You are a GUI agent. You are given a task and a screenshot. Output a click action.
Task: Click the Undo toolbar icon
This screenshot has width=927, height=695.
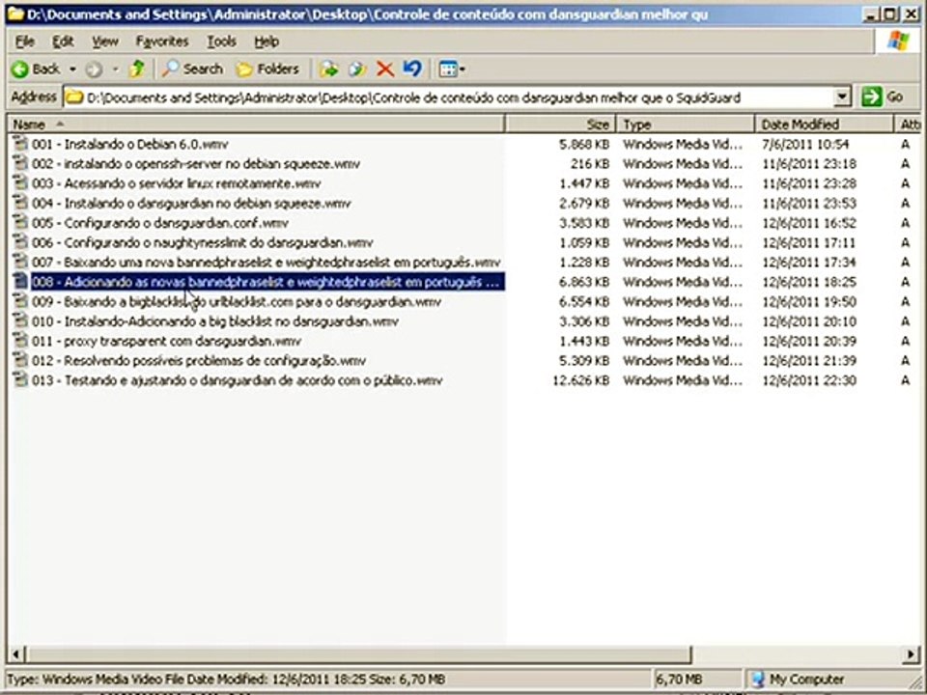(x=412, y=69)
